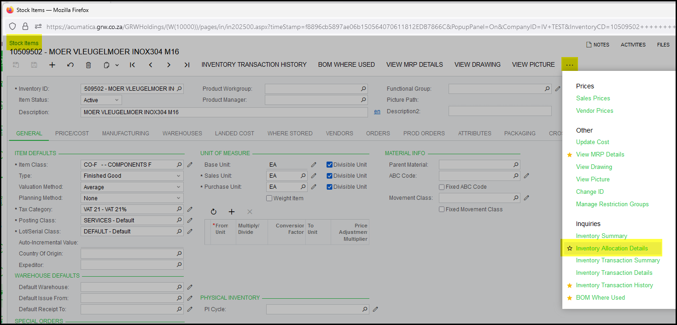Click the BOM WHERE USED button
Viewport: 677px width, 325px height.
coord(346,65)
